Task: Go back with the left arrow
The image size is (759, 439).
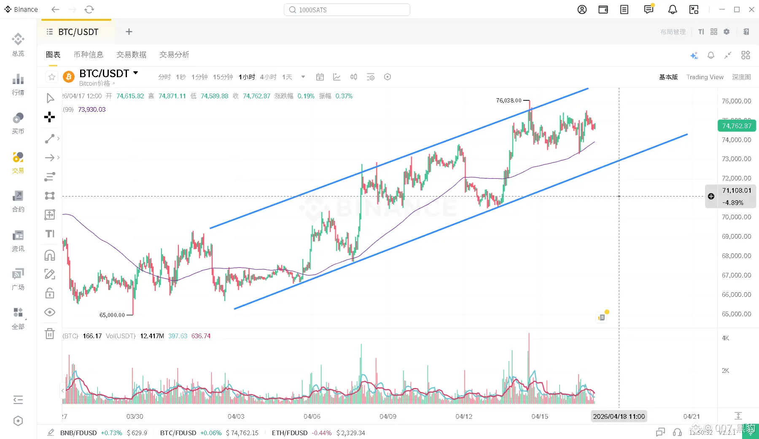Action: tap(55, 9)
